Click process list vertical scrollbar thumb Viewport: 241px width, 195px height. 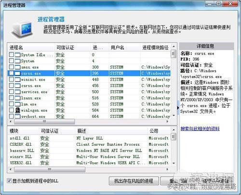174,54
